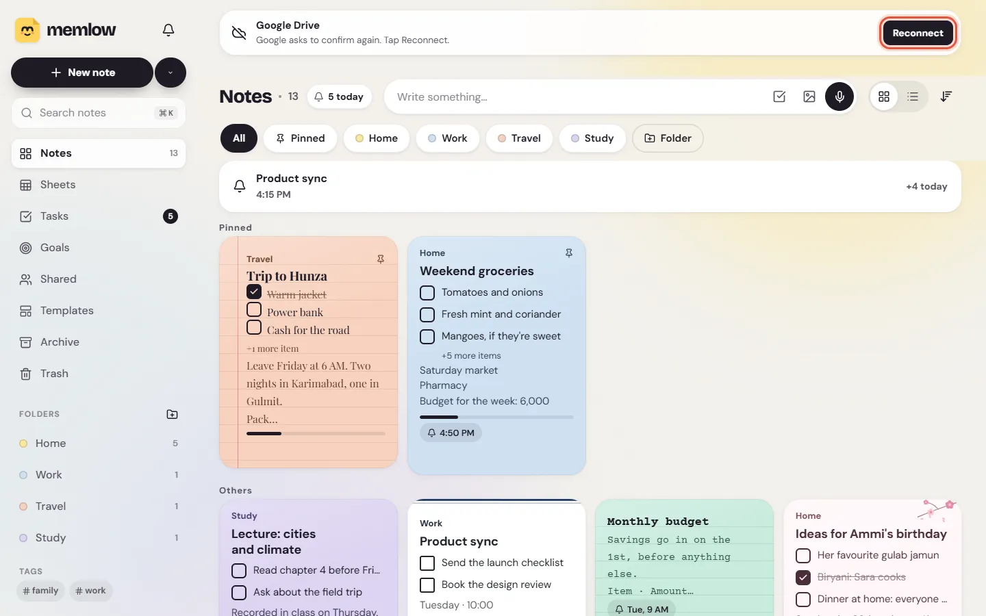Open the Home folder in sidebar

(99, 444)
